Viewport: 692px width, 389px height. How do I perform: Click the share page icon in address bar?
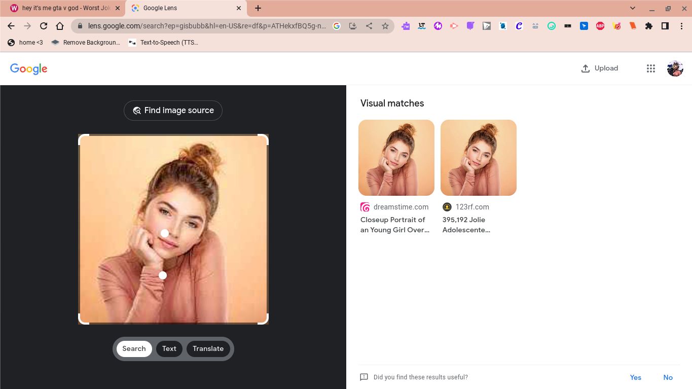(369, 26)
